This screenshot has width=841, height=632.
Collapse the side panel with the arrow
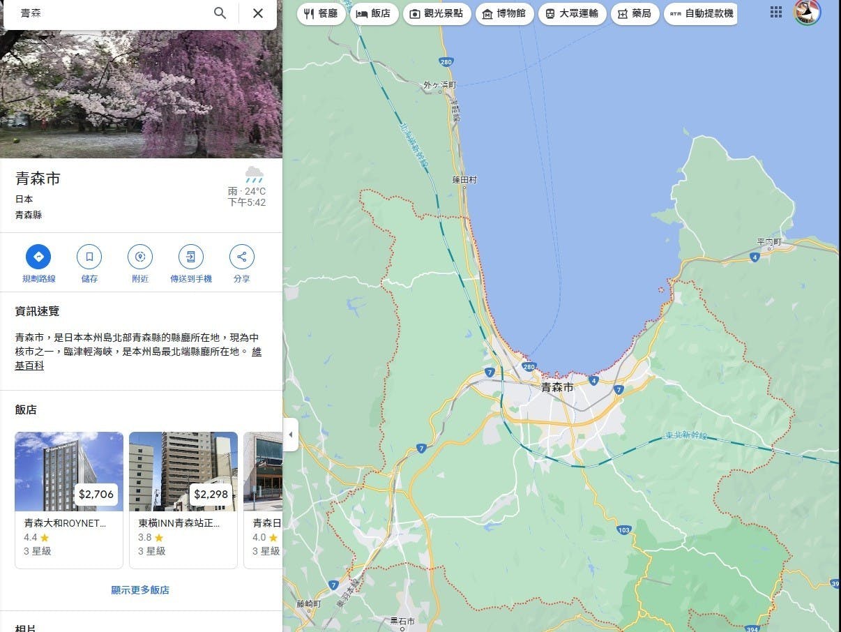point(291,435)
